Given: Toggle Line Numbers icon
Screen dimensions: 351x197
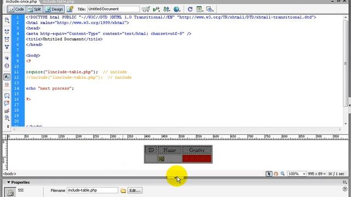Looking at the screenshot, I should click(x=7, y=77).
